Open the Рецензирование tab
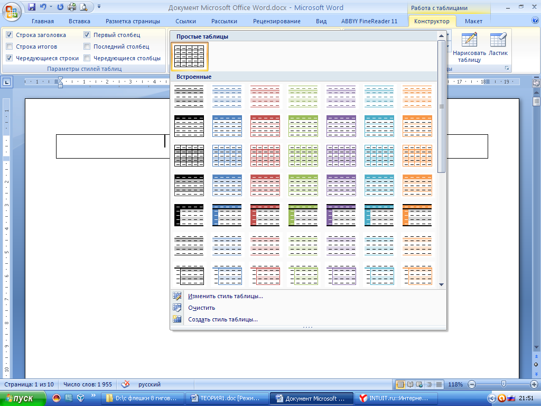Image resolution: width=541 pixels, height=406 pixels. pos(277,21)
